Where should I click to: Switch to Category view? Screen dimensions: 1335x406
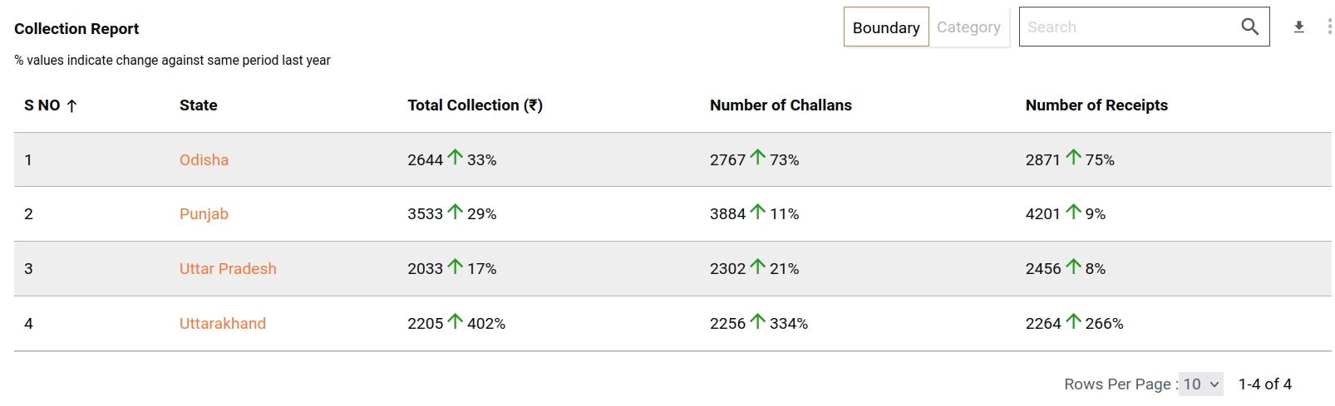coord(968,27)
